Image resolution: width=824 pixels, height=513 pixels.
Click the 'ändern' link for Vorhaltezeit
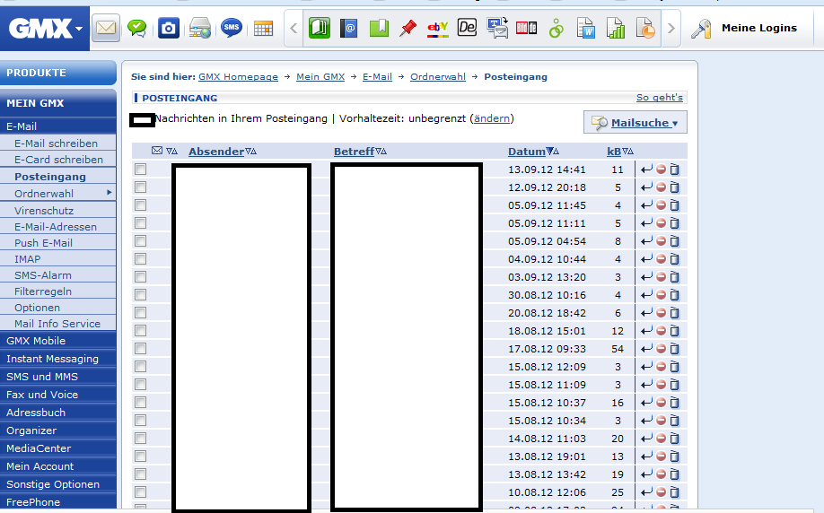[491, 118]
